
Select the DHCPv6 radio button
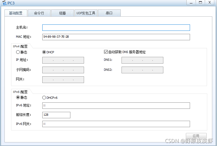(x=44, y=98)
